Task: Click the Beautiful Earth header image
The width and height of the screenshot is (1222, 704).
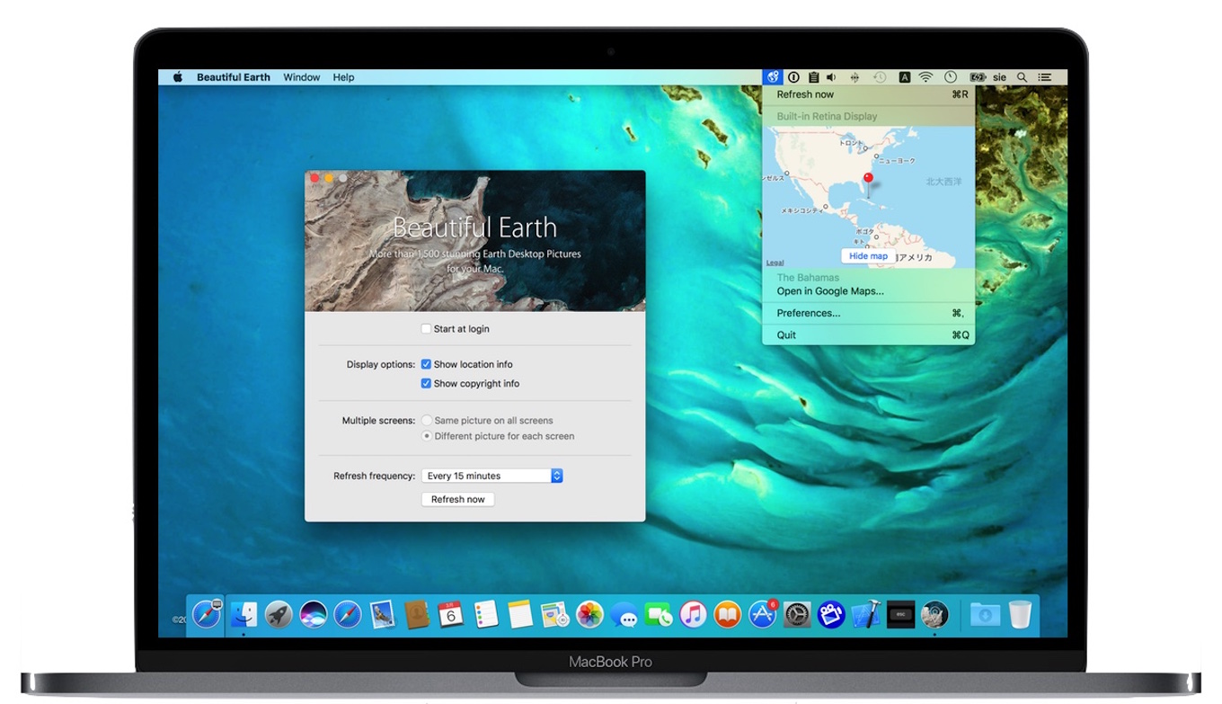Action: pos(474,241)
